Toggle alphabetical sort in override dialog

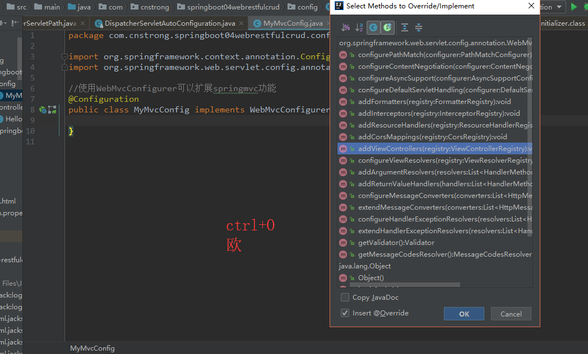[359, 27]
